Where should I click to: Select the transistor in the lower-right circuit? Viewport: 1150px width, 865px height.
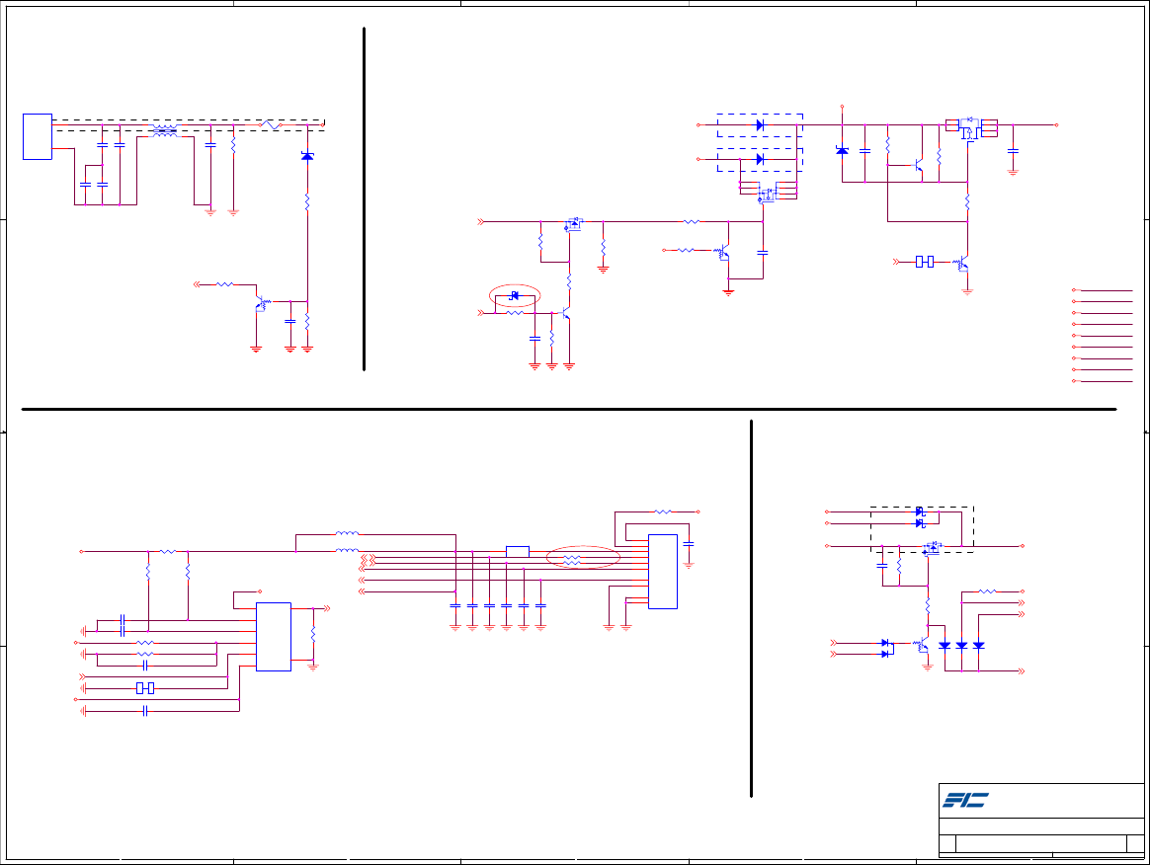click(921, 645)
